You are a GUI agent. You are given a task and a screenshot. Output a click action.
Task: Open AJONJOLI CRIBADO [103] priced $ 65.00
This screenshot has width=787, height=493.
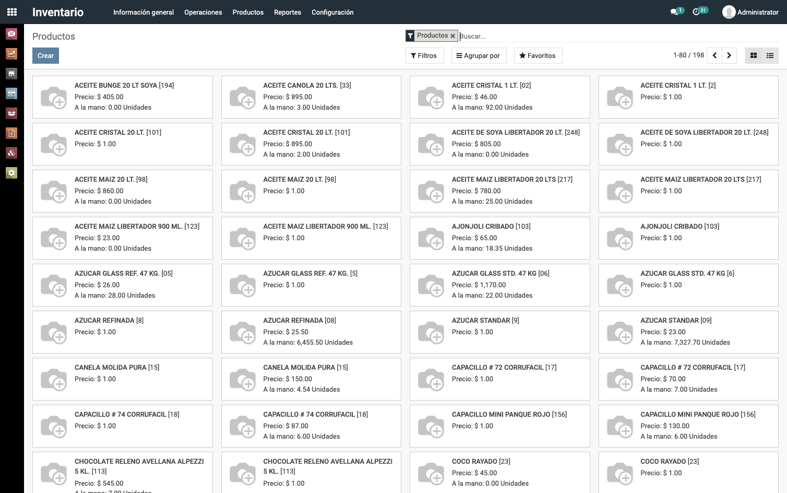click(x=500, y=238)
